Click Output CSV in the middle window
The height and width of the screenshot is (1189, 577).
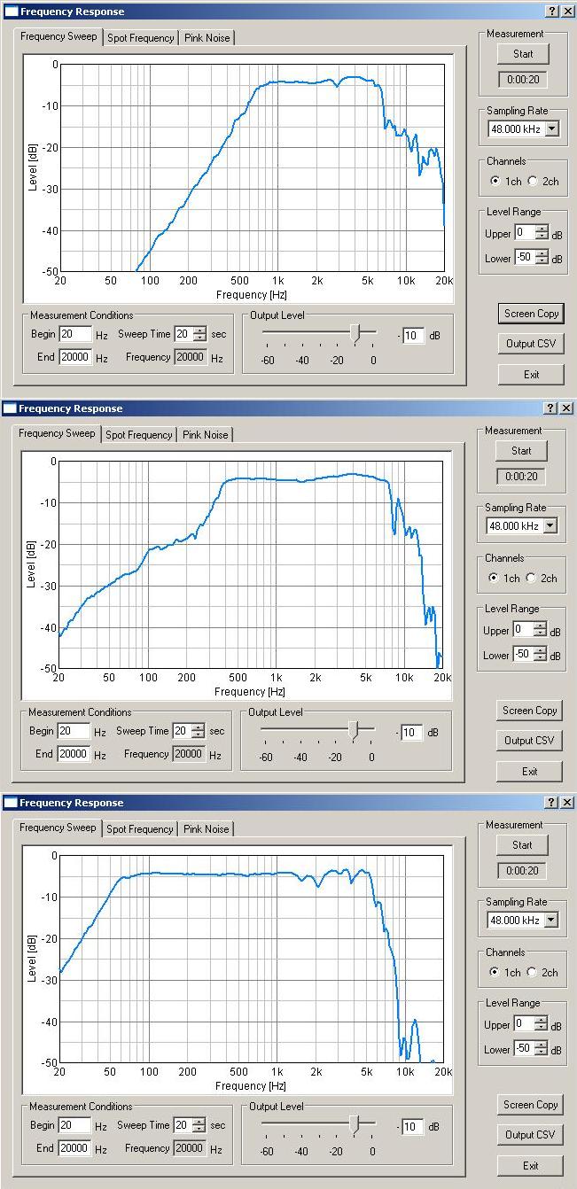click(529, 741)
